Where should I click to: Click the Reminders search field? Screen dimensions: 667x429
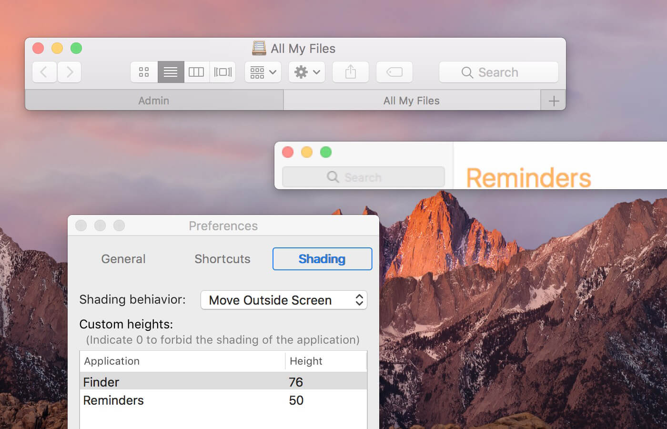[x=364, y=177]
